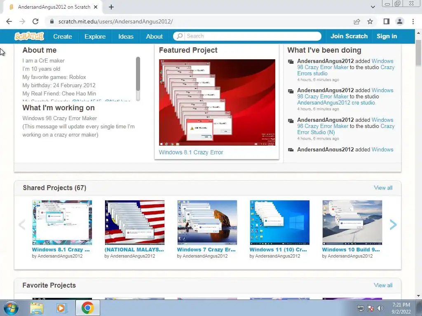Open the Chrome profile icon
The width and height of the screenshot is (422, 316).
[400, 21]
